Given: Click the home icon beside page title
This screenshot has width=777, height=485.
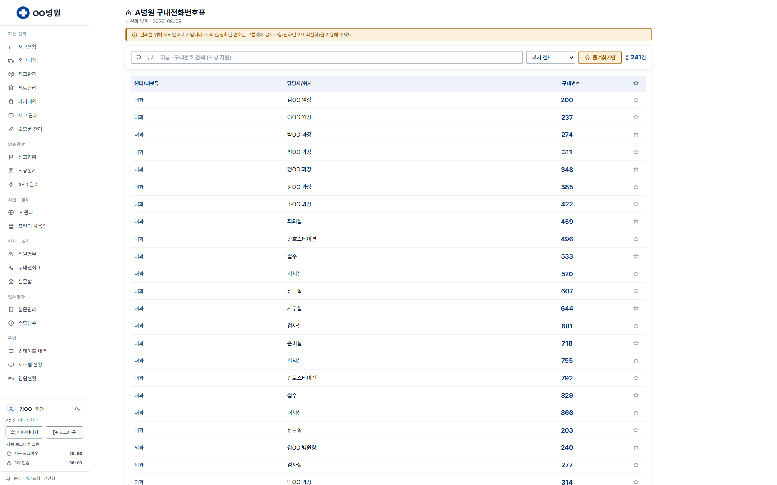Looking at the screenshot, I should [128, 13].
